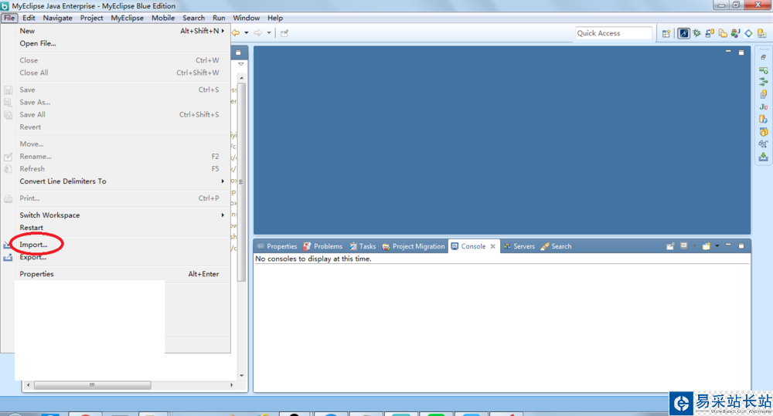This screenshot has width=773, height=416.
Task: Minimize the editor area panel
Action: [728, 51]
